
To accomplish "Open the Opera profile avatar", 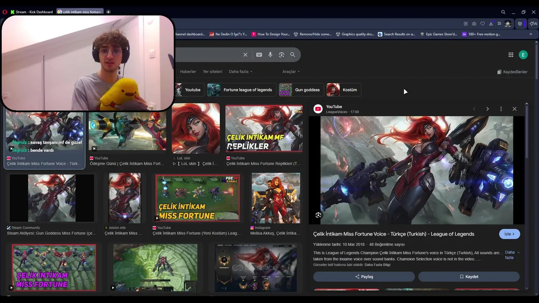I will 508,24.
